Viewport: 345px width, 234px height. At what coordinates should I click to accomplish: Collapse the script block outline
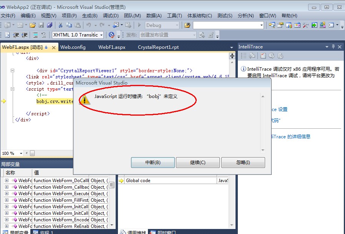pyautogui.click(x=13, y=89)
